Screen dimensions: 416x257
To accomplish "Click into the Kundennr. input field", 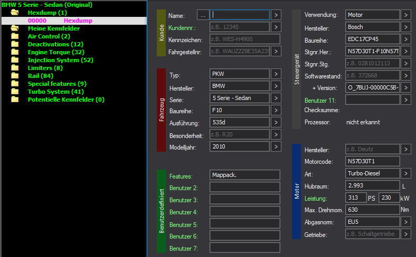I will pyautogui.click(x=240, y=27).
